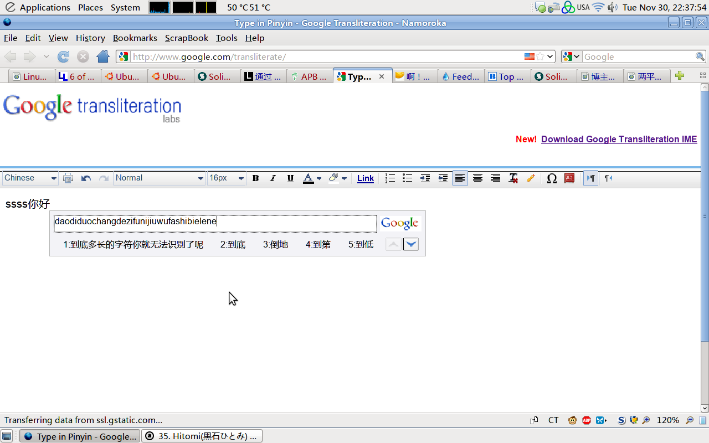Click the highlighter pen icon
Image resolution: width=709 pixels, height=443 pixels.
pyautogui.click(x=531, y=178)
